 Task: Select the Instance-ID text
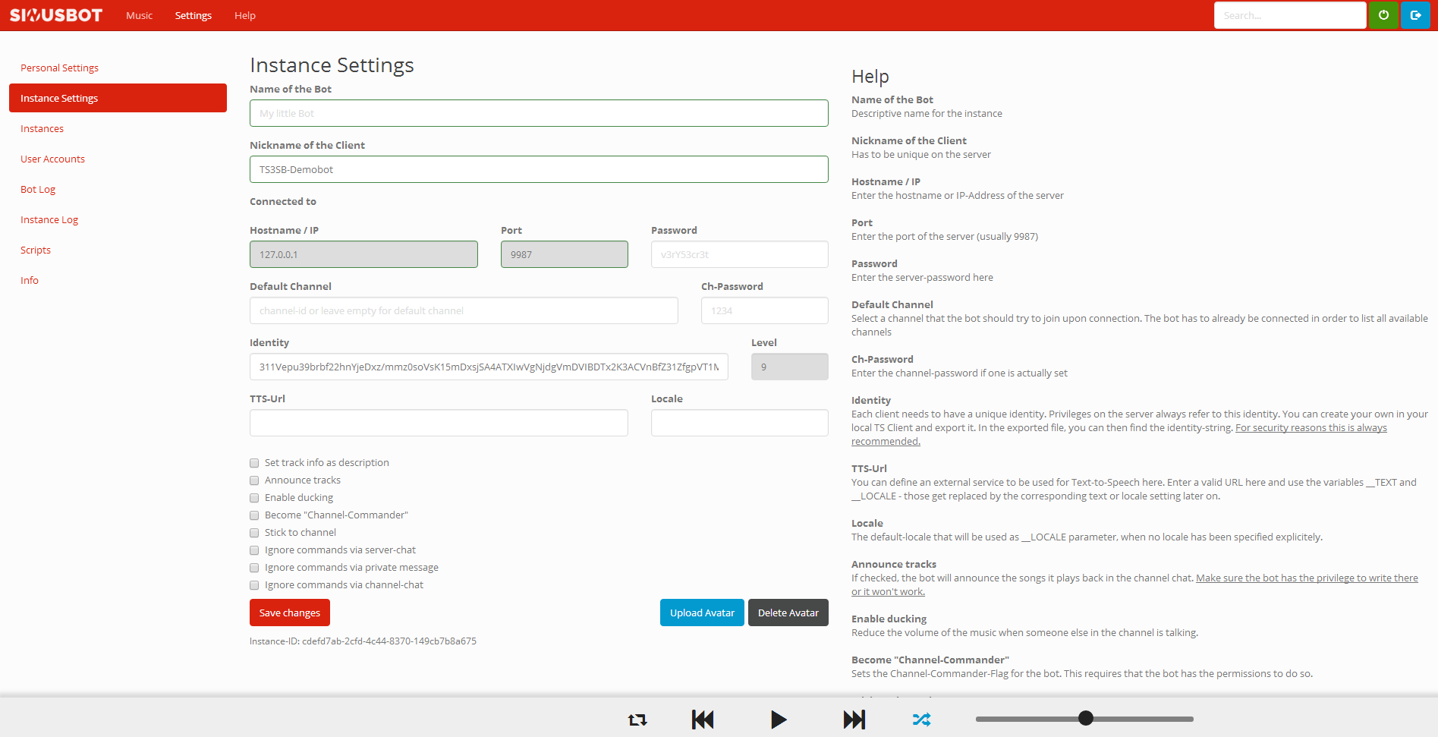click(363, 641)
